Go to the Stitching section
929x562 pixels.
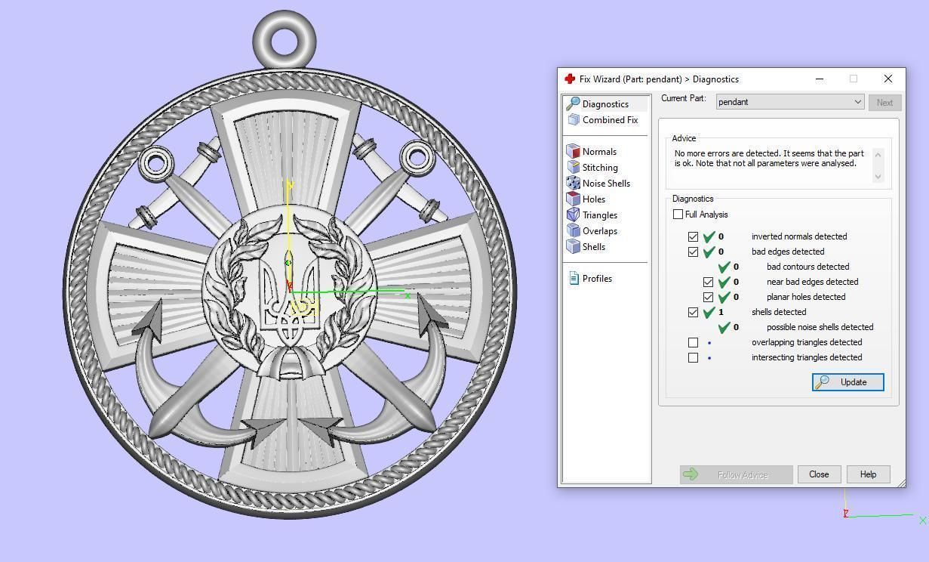click(x=600, y=168)
